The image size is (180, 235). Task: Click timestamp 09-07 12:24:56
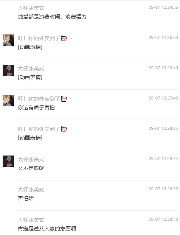coord(163,7)
